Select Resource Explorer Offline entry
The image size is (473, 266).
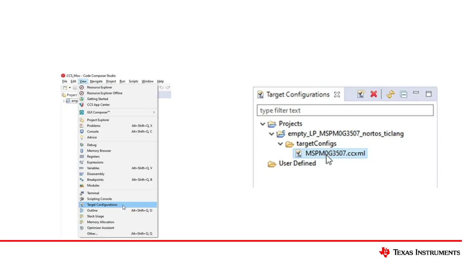click(118, 93)
